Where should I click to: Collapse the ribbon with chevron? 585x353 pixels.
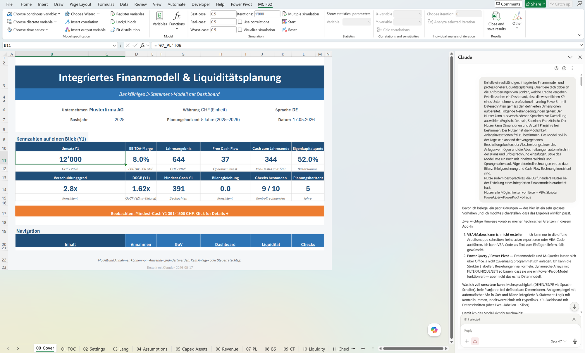pyautogui.click(x=580, y=35)
